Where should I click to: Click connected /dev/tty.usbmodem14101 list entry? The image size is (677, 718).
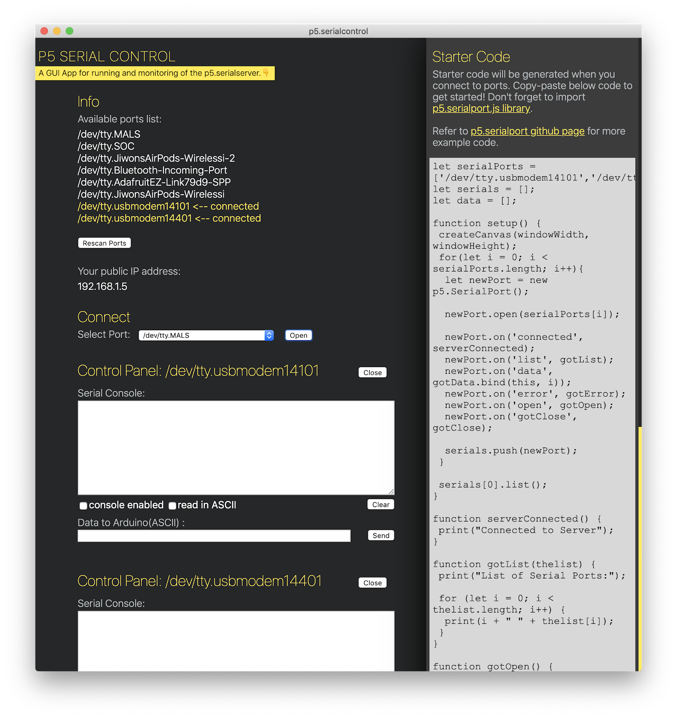(x=168, y=206)
